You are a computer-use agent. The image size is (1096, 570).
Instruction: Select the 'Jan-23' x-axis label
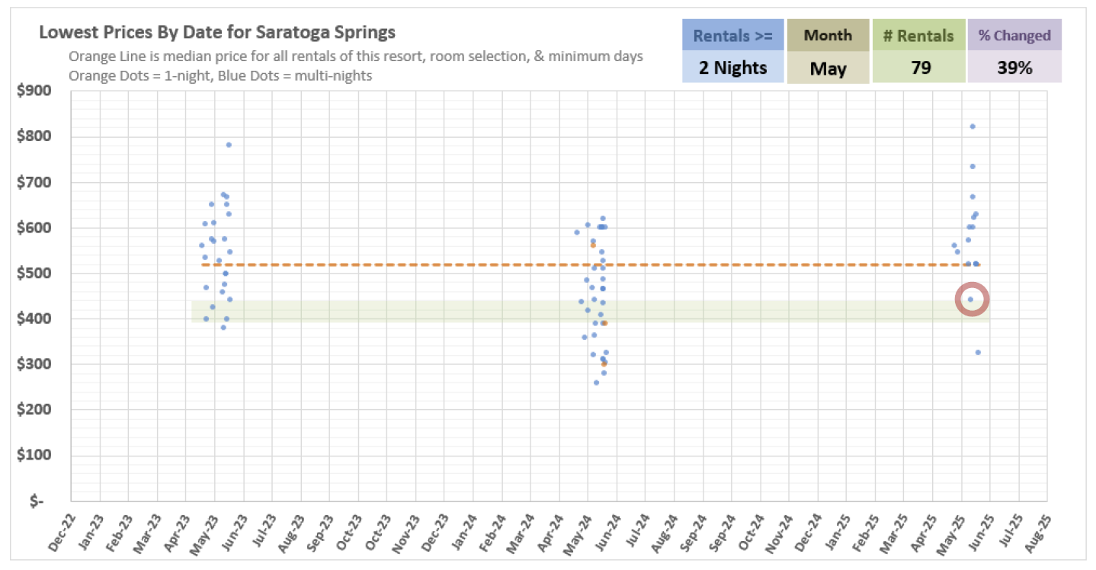pos(89,530)
